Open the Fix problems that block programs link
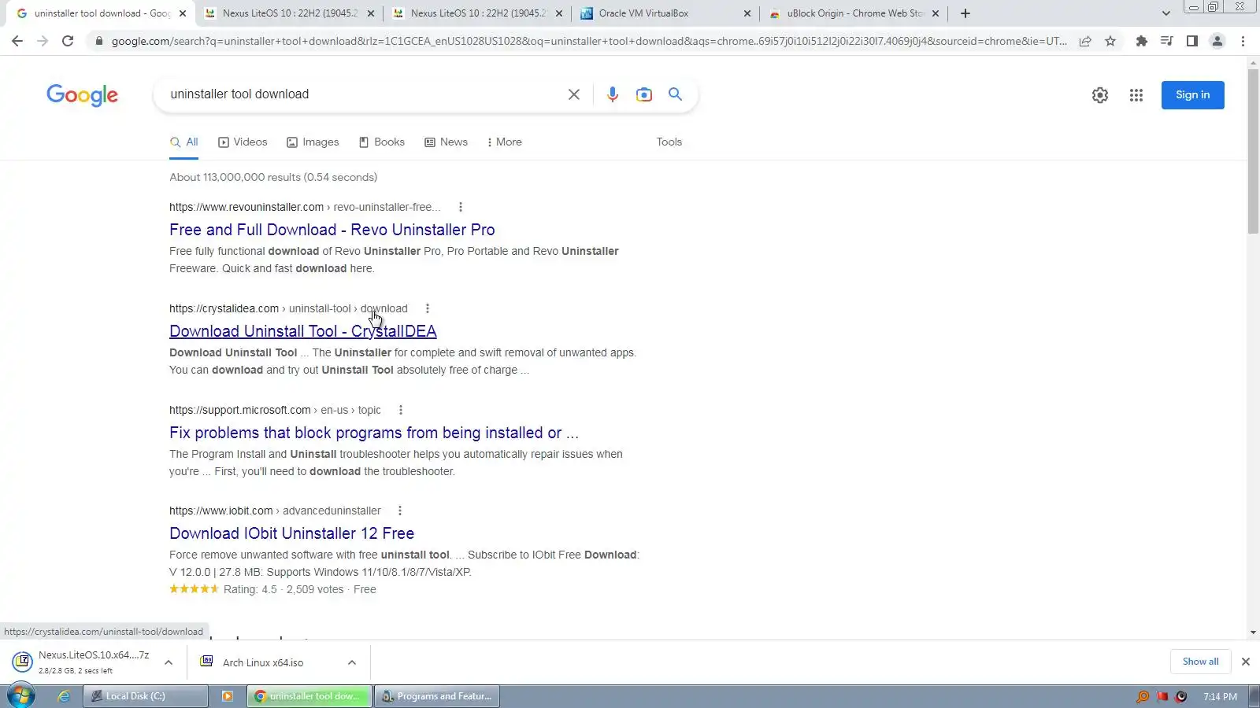This screenshot has height=708, width=1260. 374,433
